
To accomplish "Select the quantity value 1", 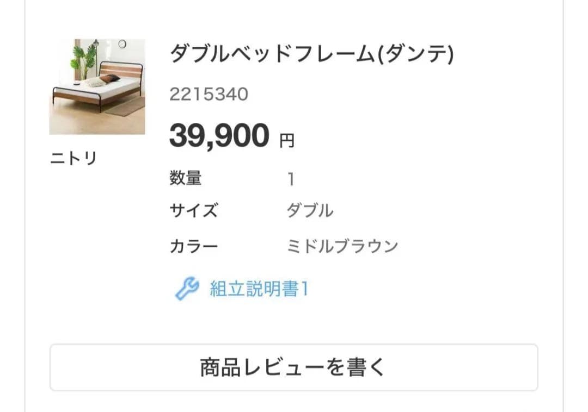I will pos(291,179).
